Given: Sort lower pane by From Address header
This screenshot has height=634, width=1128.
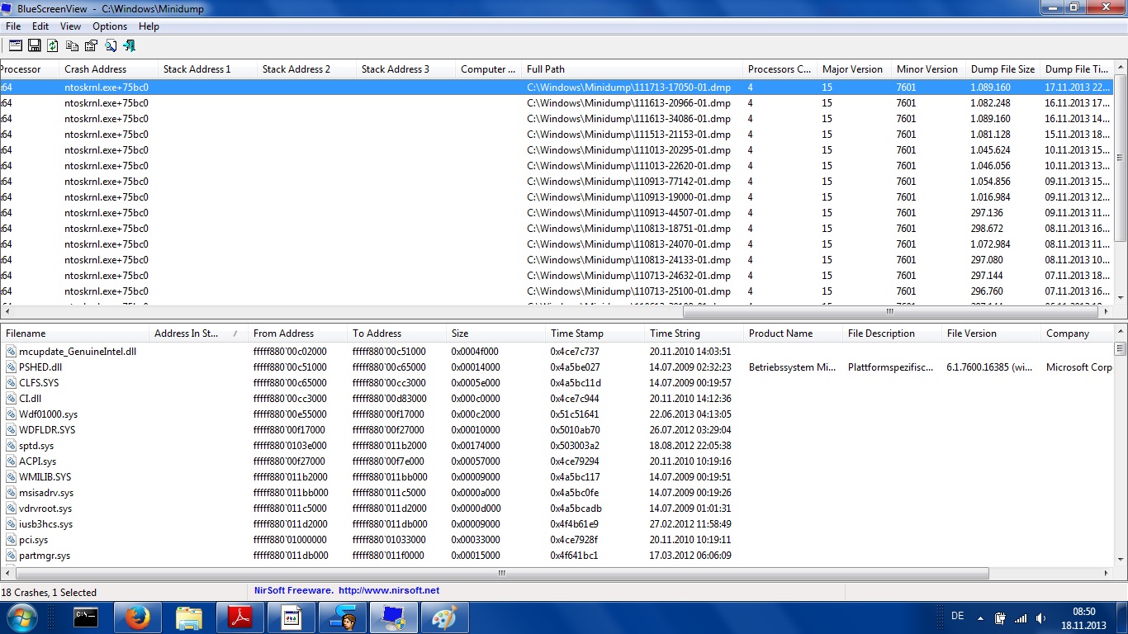Looking at the screenshot, I should tap(298, 334).
